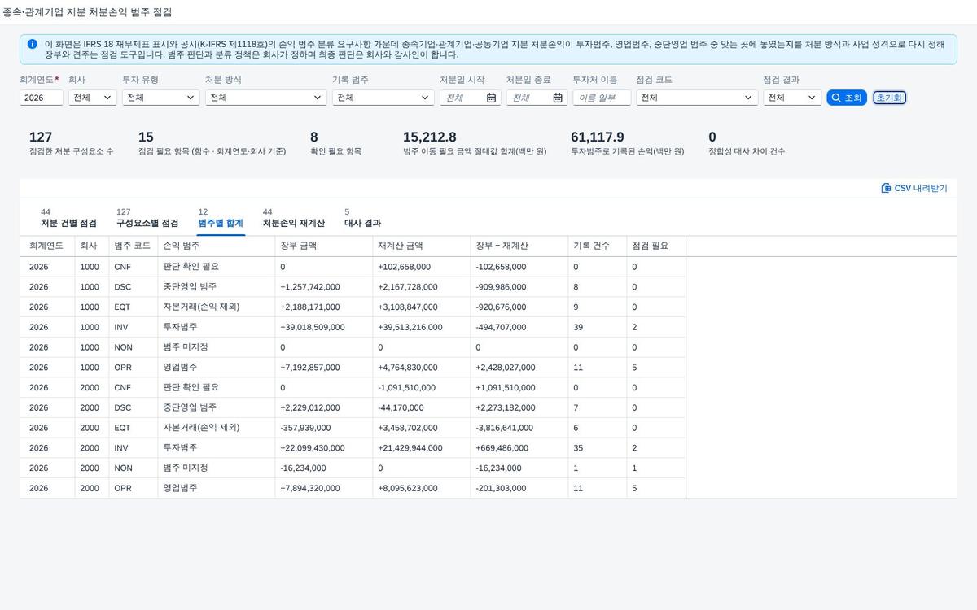Open calendar picker for 처분일 종료
Viewport: 977px width, 610px height.
click(558, 98)
